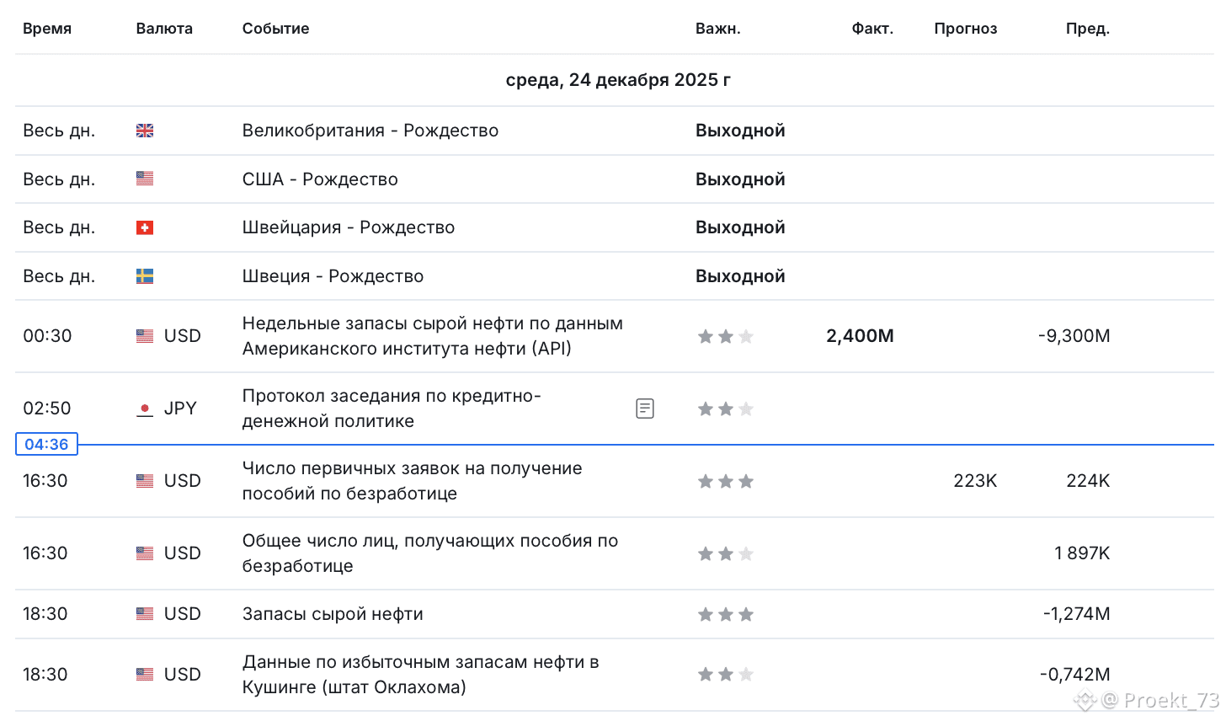
Task: Click US flag in Запасы сырой нефти row
Action: 145,614
